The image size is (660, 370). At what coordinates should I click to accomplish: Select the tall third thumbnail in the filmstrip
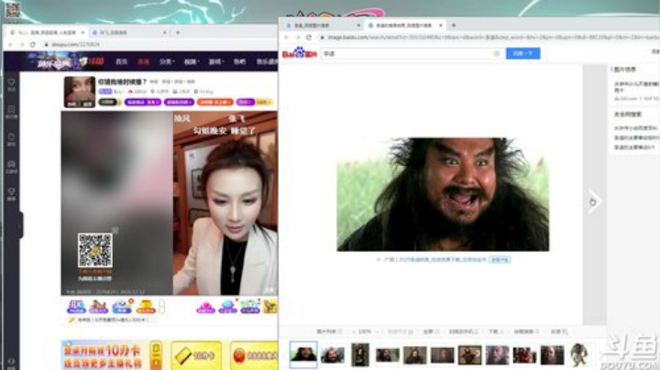click(x=360, y=354)
